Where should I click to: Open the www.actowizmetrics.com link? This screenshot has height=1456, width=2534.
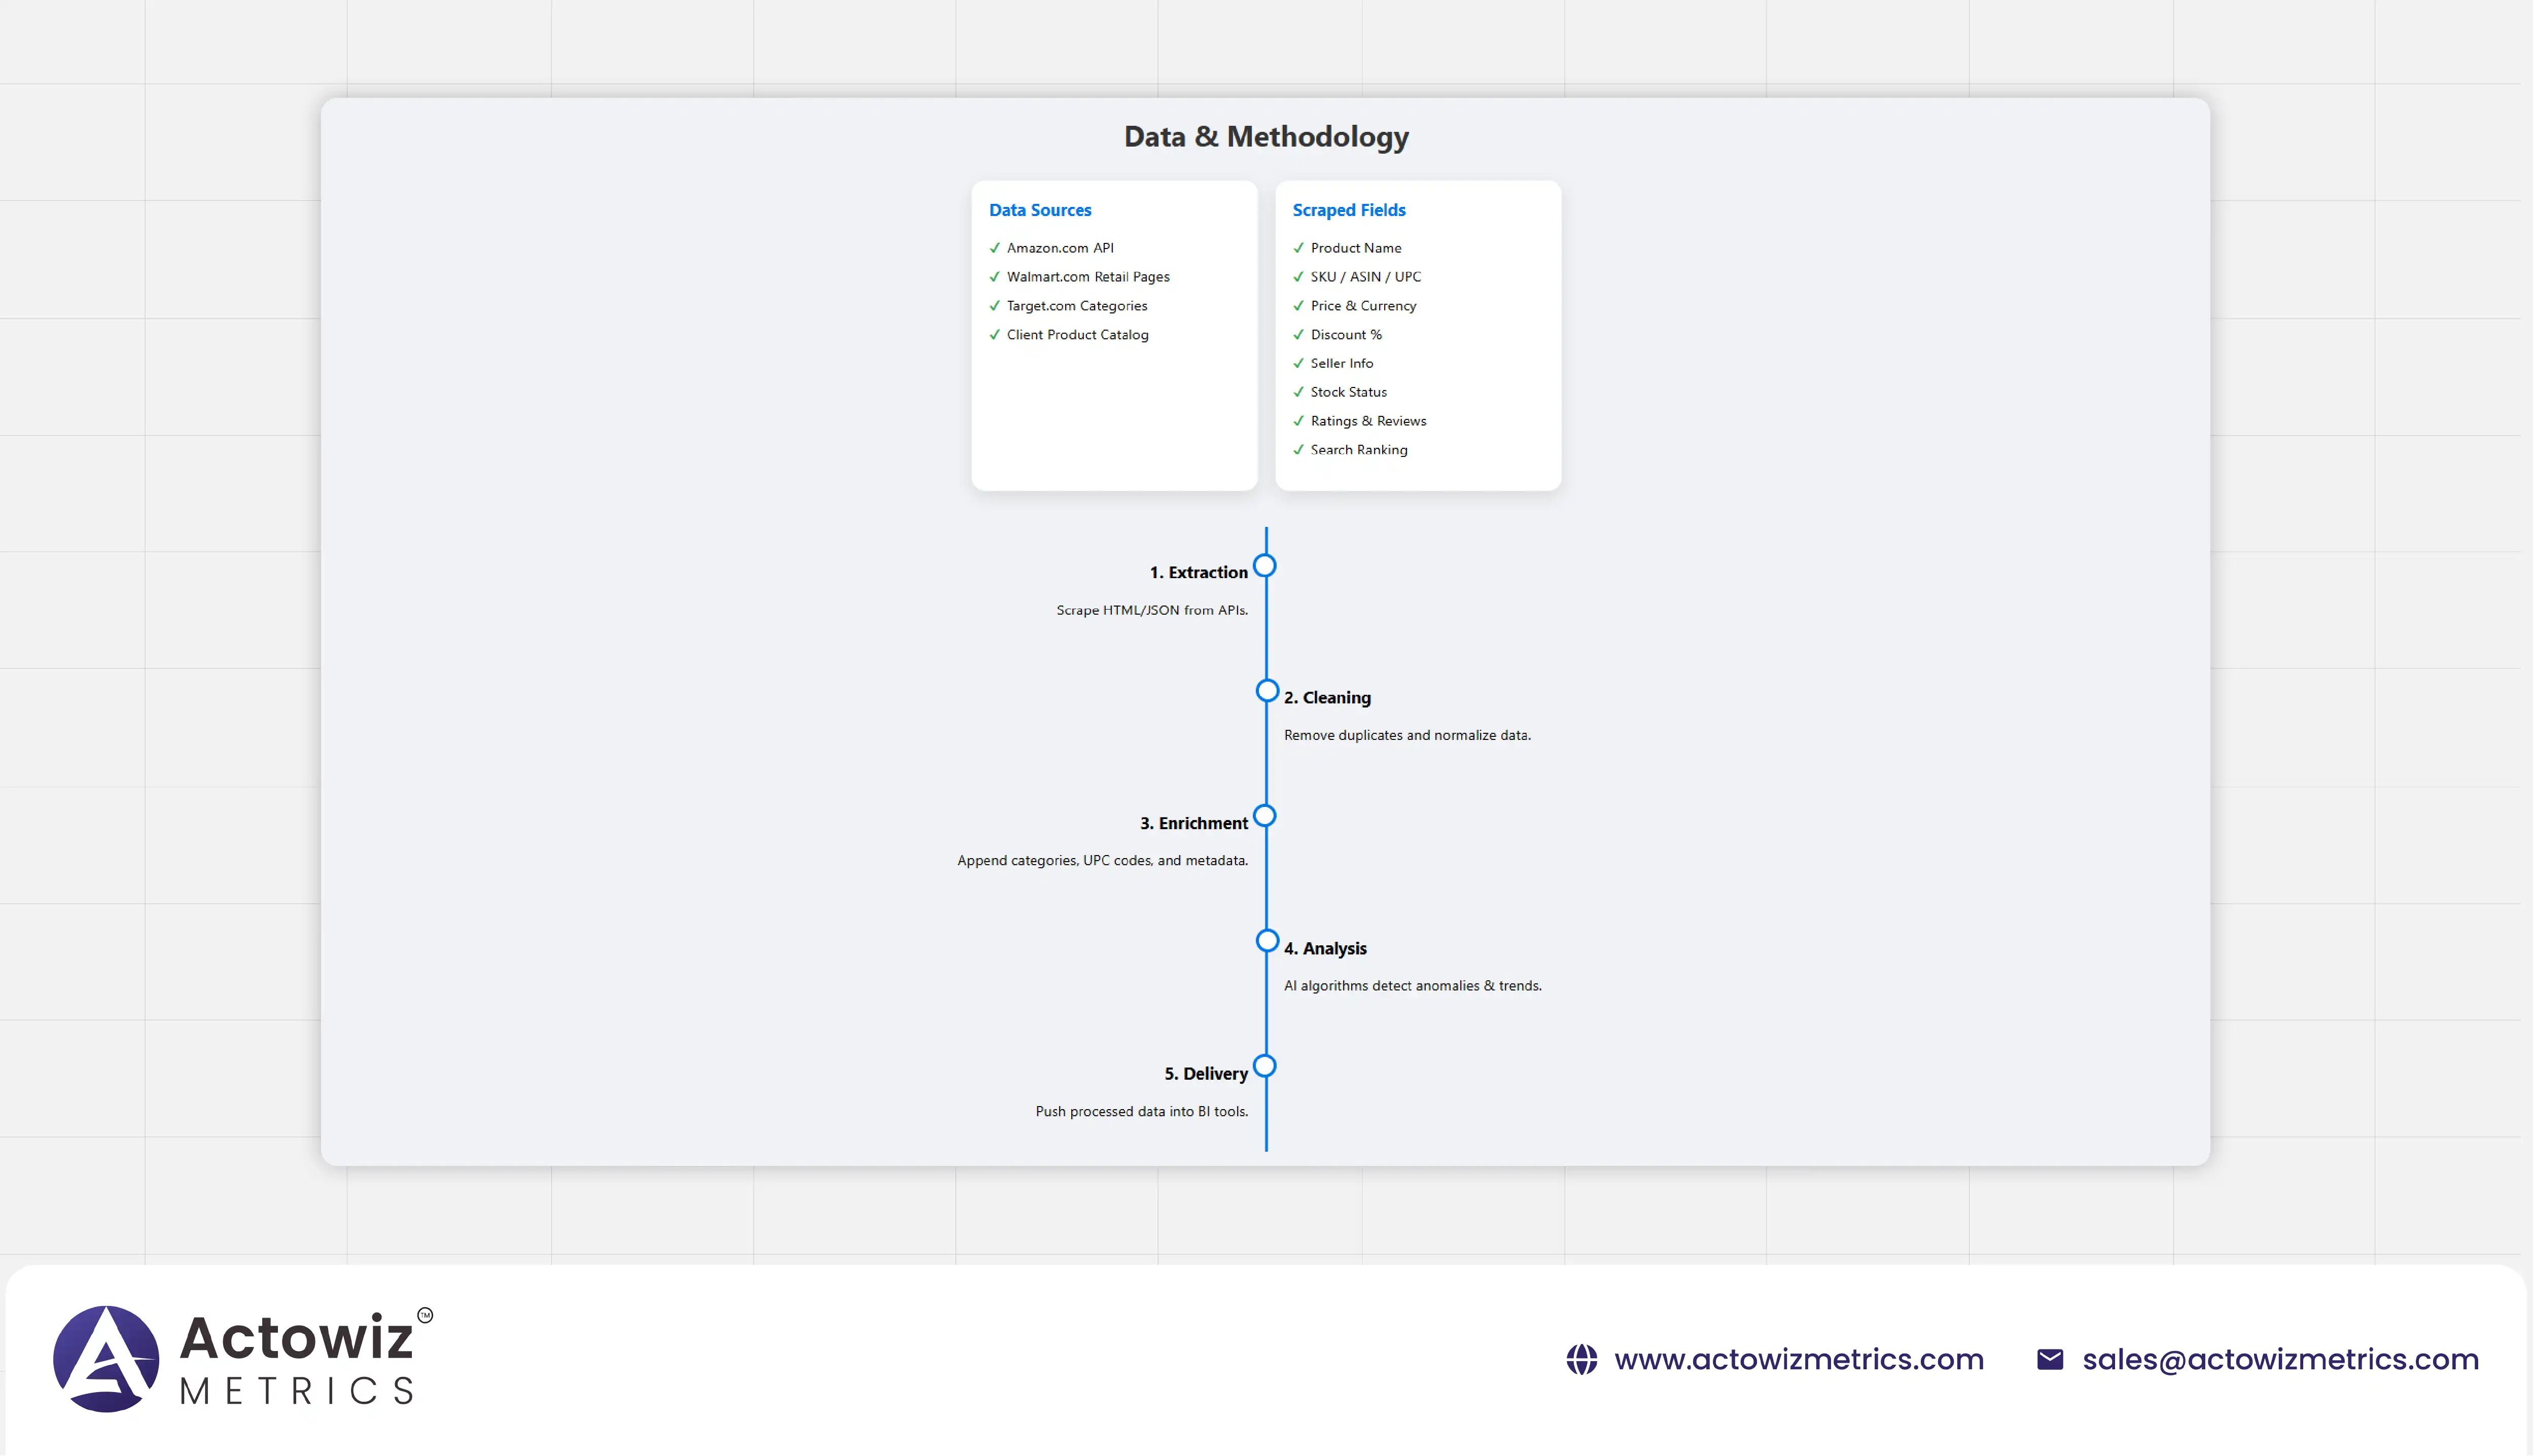(x=1798, y=1359)
